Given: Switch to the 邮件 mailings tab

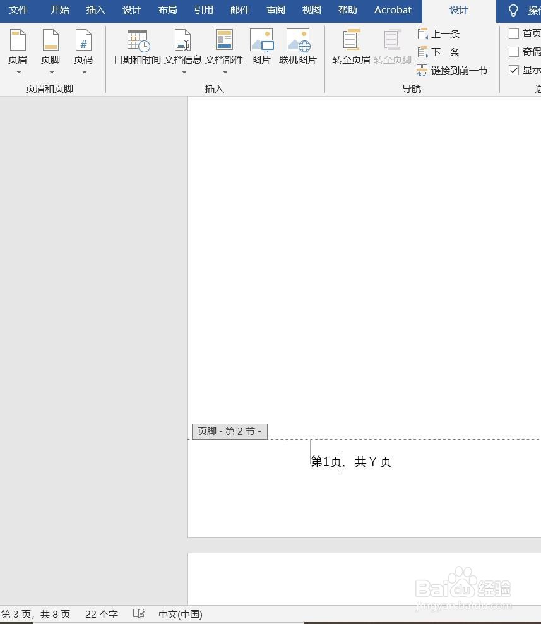Looking at the screenshot, I should pos(240,10).
